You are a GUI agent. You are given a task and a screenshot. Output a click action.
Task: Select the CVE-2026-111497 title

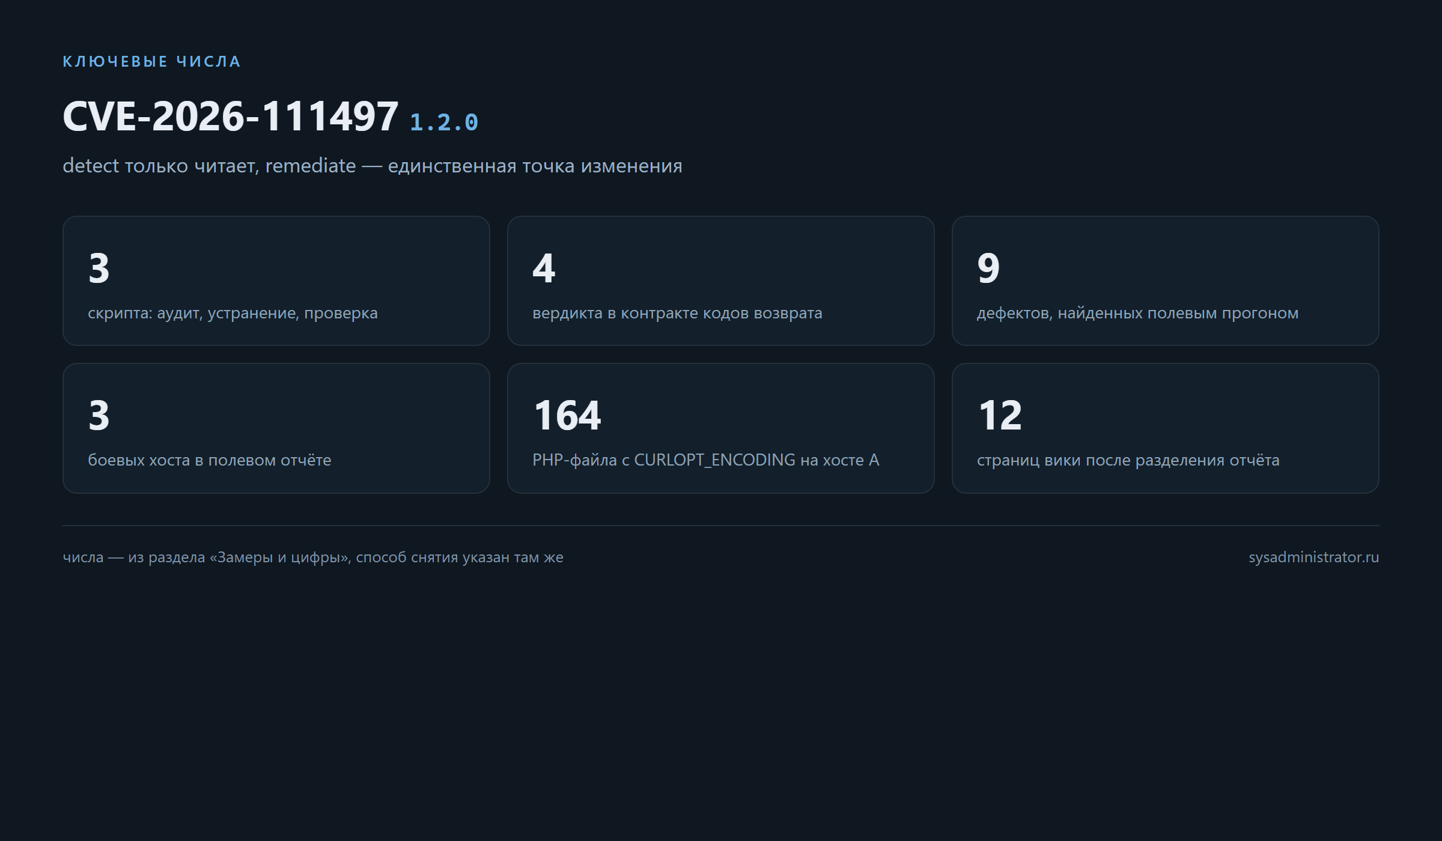click(x=231, y=116)
